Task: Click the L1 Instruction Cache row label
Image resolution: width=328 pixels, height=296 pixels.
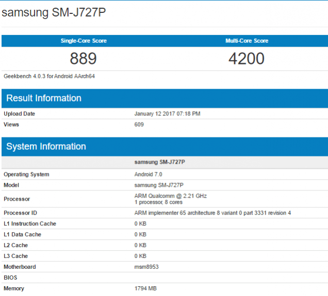Action: pos(30,224)
